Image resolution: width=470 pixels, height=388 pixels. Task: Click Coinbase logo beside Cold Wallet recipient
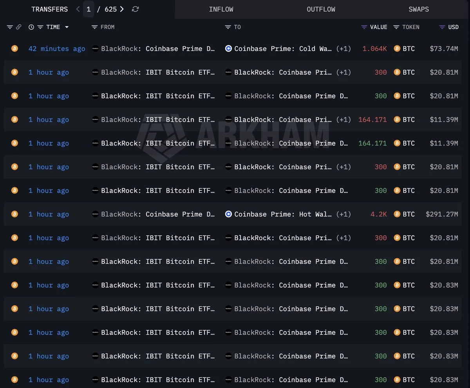[228, 49]
